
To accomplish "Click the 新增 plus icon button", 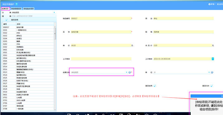I will (x=209, y=4).
